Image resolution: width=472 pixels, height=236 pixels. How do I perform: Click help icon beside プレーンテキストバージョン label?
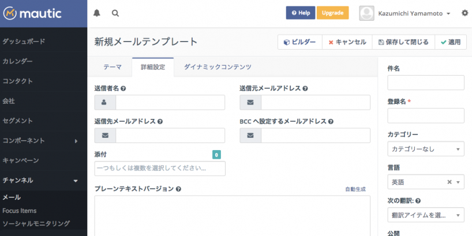click(x=179, y=189)
